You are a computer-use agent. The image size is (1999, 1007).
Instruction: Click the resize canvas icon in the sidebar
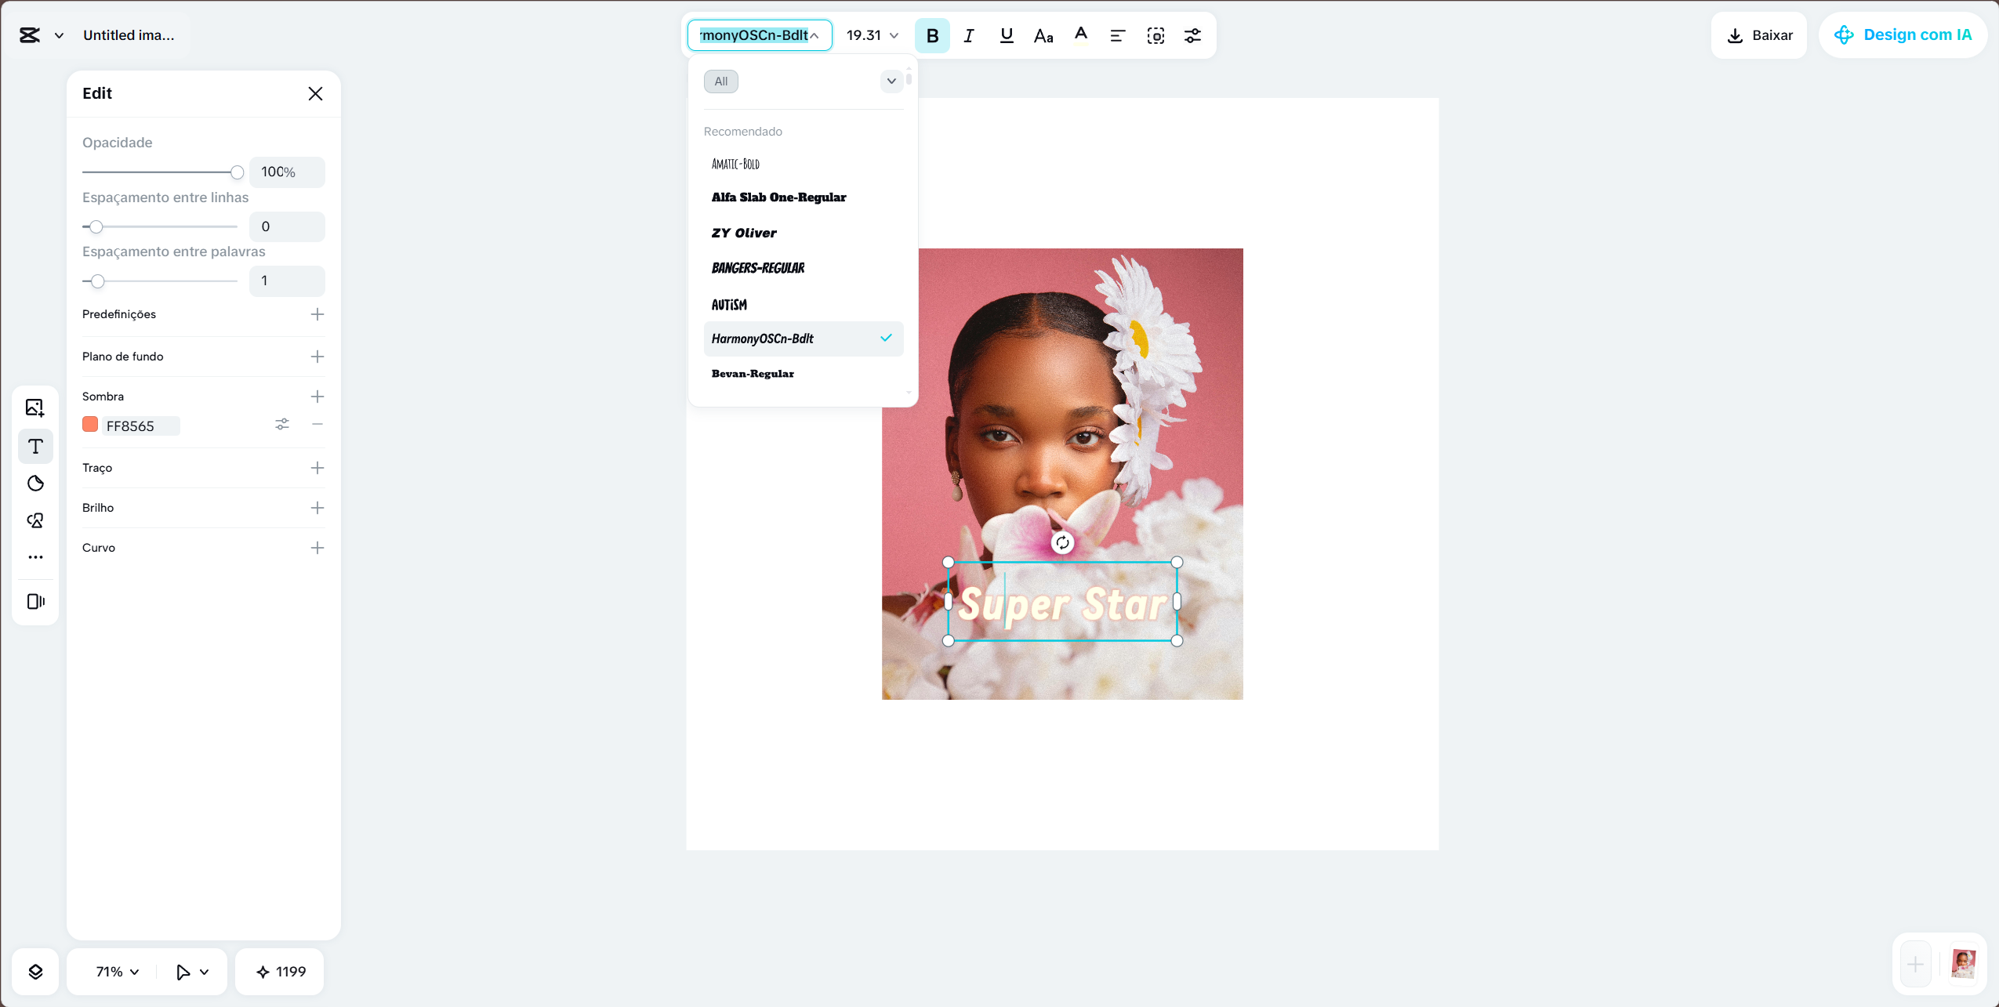tap(35, 601)
